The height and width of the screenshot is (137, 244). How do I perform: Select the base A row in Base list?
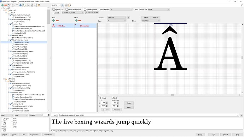pos(63,26)
